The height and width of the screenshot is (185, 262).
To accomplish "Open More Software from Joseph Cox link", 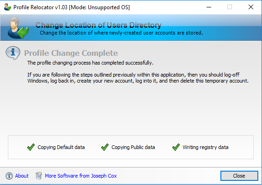I will (81, 176).
